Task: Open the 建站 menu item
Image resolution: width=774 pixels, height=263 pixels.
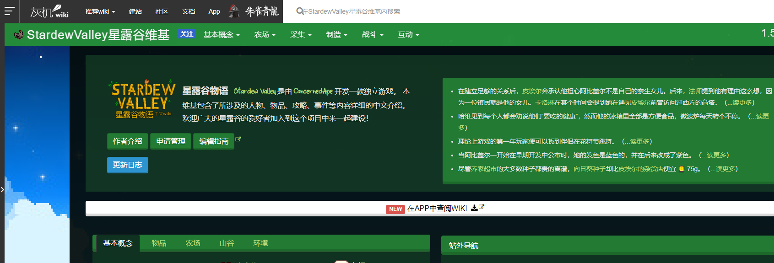Action: pos(135,11)
